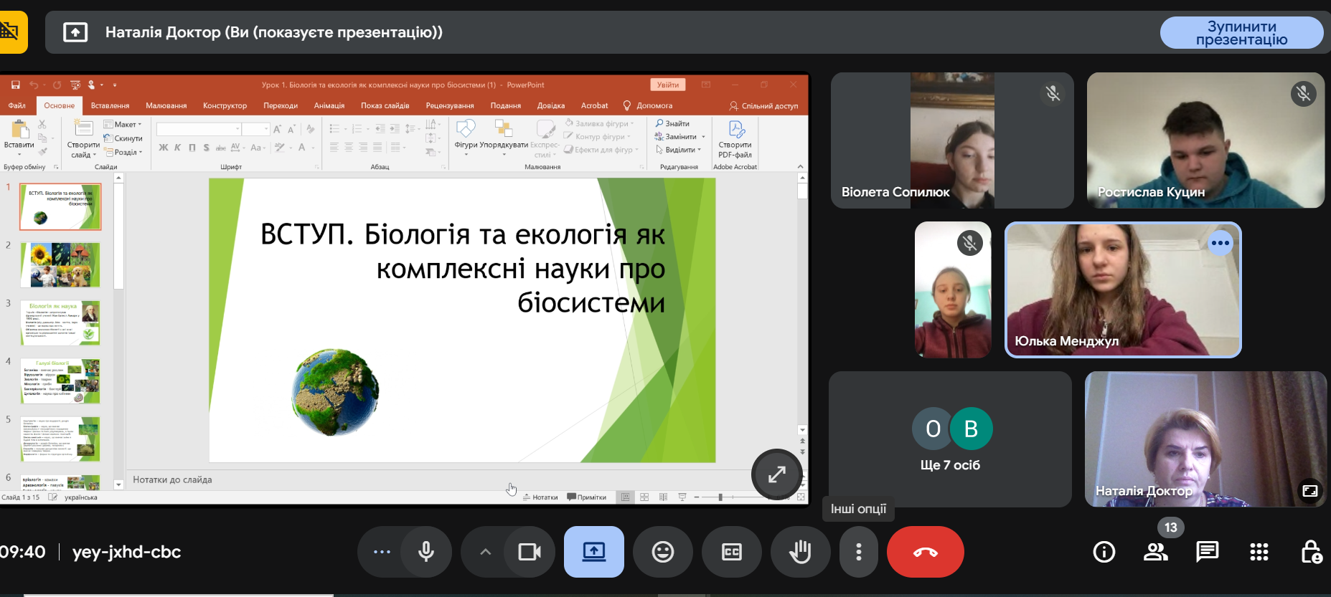1331x597 pixels.
Task: Cut selection with the scissors icon
Action: (x=42, y=124)
